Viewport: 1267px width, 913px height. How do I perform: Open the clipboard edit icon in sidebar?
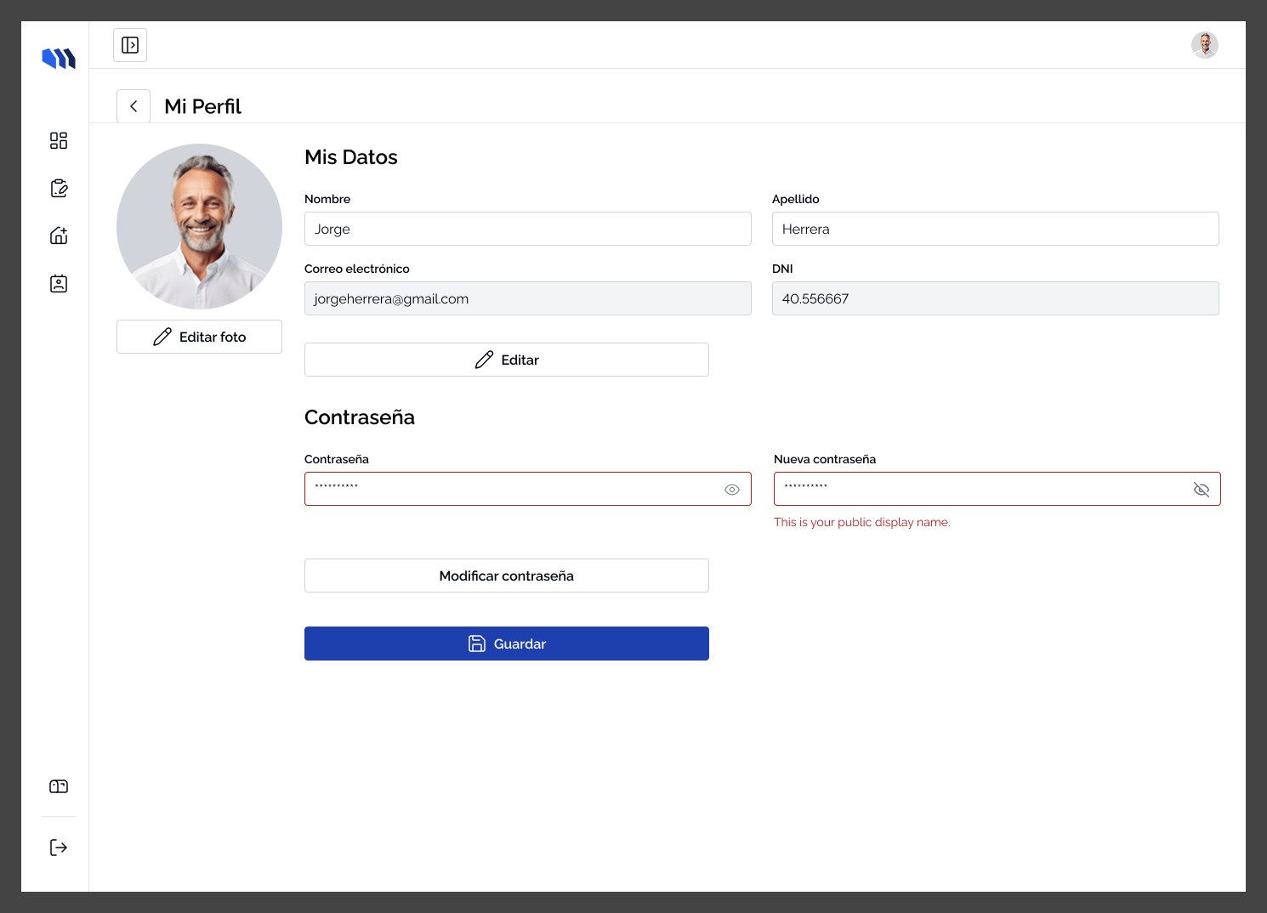click(x=59, y=188)
